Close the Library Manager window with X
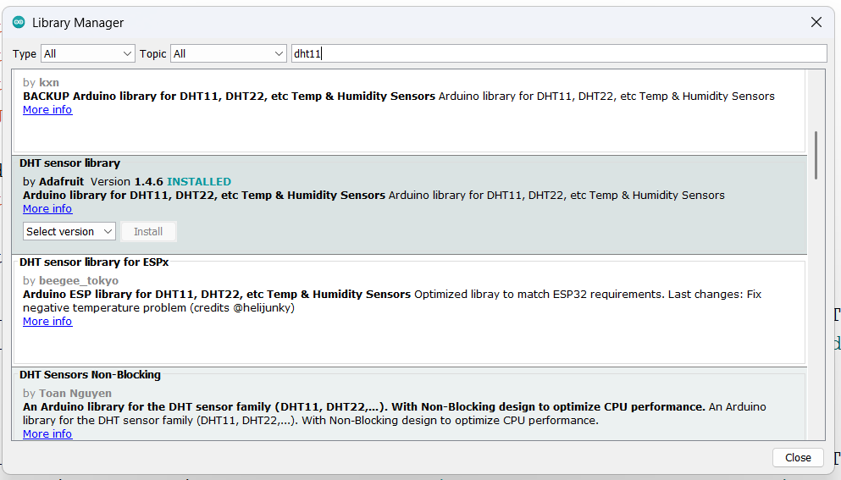 816,23
